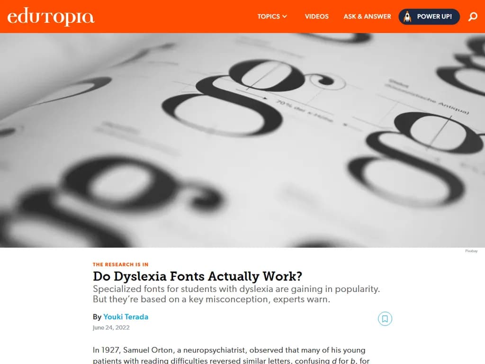Click the first paragraph of the article

pyautogui.click(x=227, y=353)
